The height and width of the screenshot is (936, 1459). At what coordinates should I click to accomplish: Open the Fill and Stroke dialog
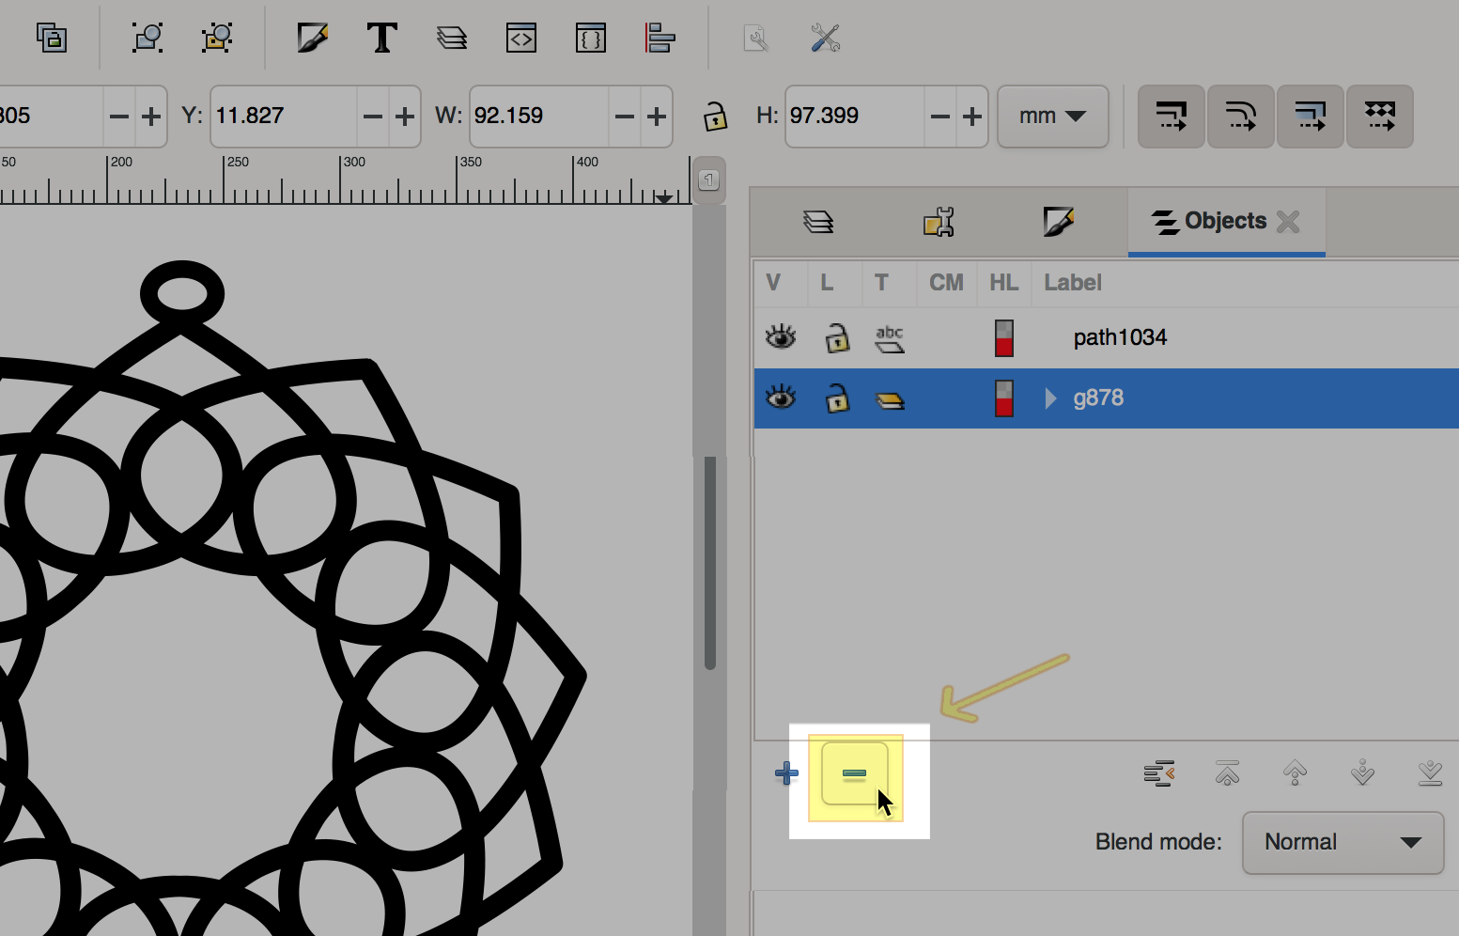coord(312,39)
